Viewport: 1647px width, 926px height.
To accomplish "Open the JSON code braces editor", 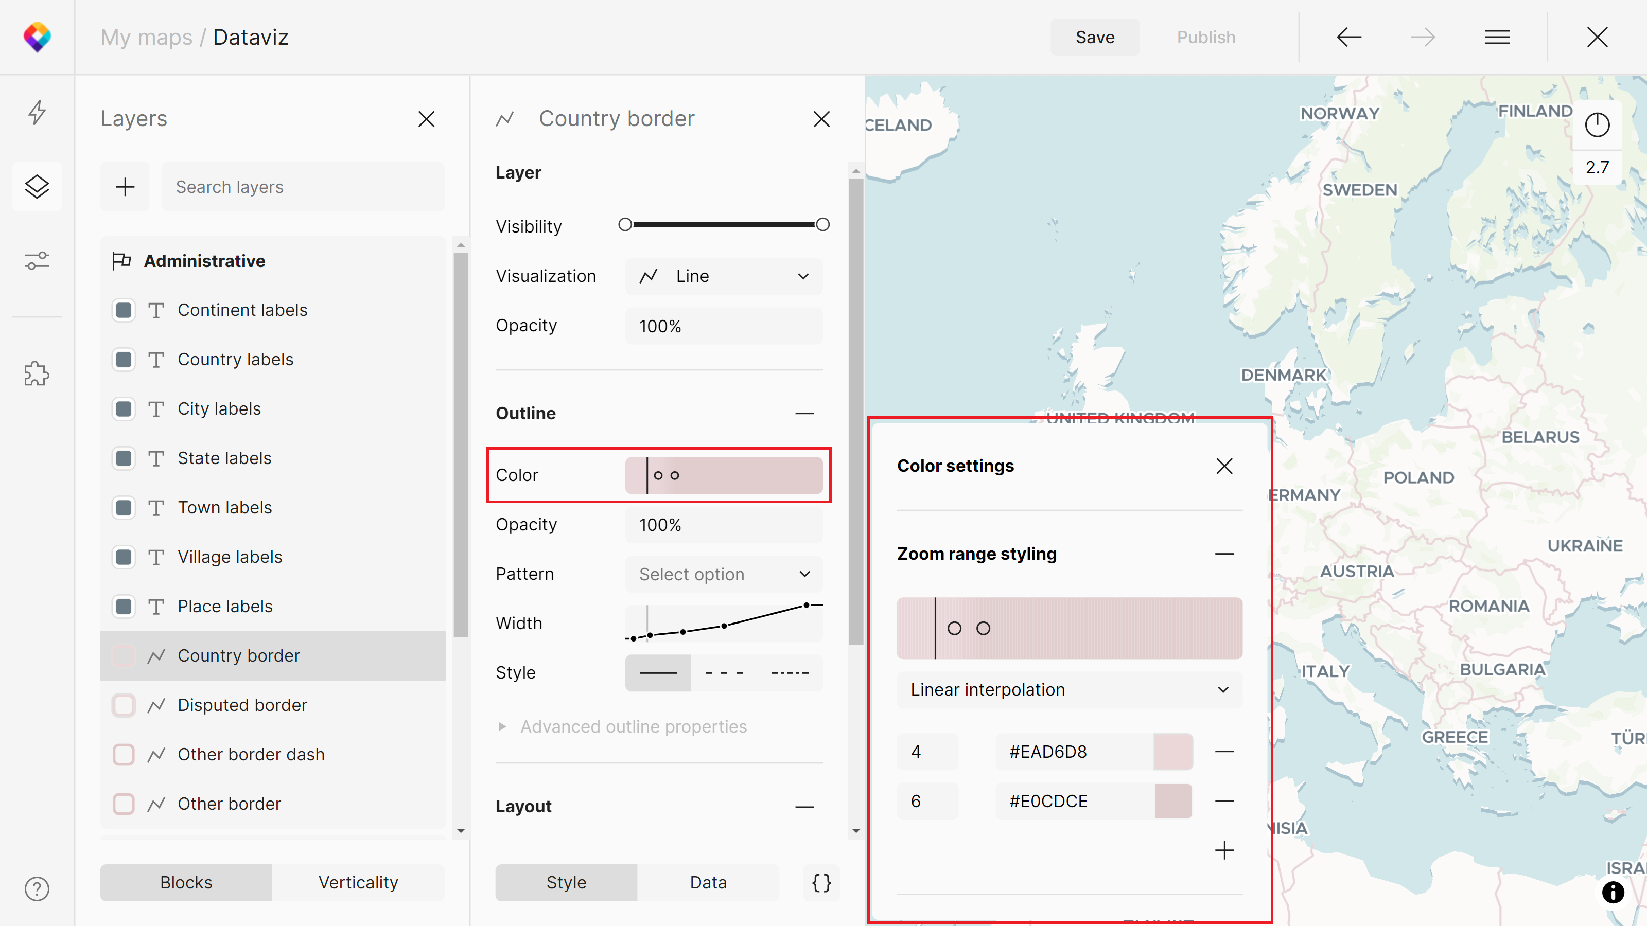I will (x=821, y=883).
